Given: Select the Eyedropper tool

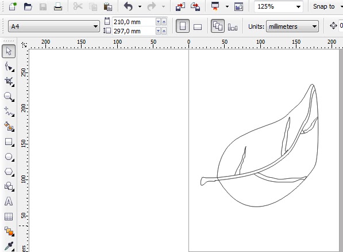Looking at the screenshot, I should click(x=9, y=246).
